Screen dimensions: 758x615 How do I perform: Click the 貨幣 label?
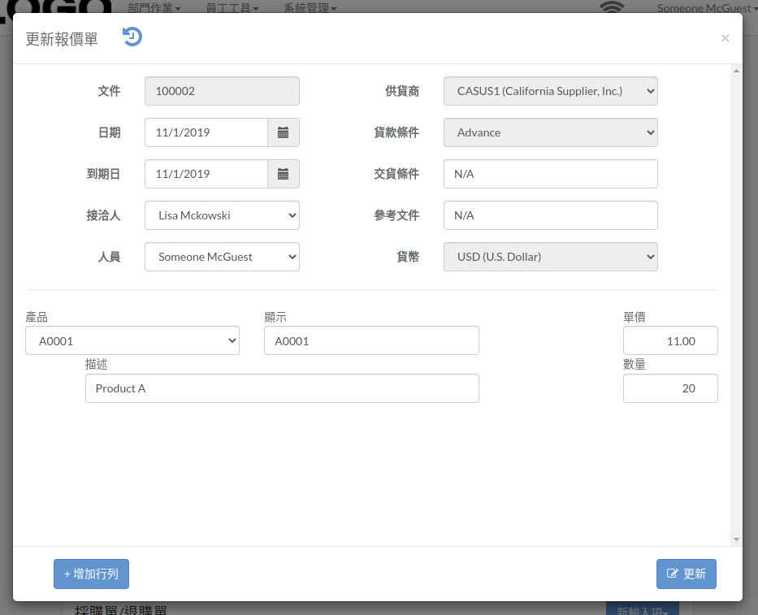[408, 257]
